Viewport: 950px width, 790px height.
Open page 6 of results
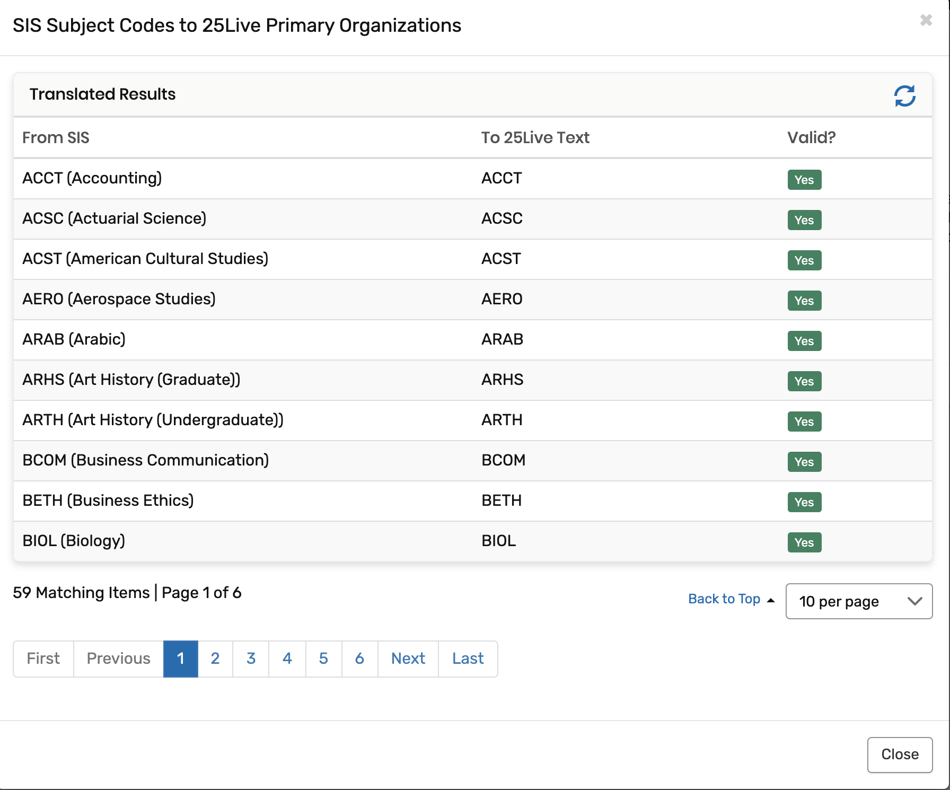(359, 659)
